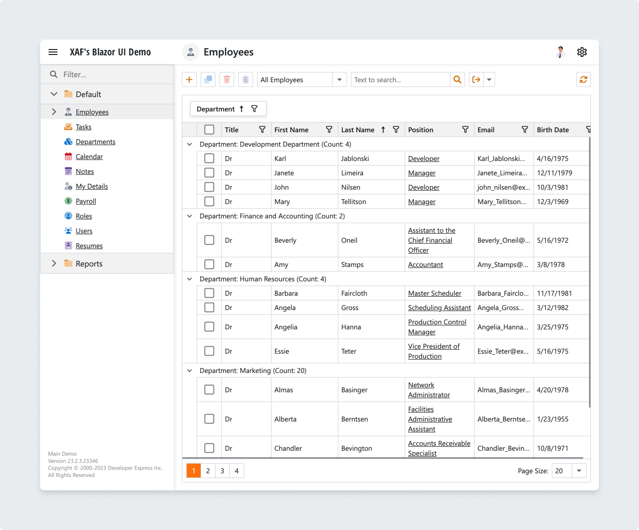Viewport: 639px width, 530px height.
Task: Click the magnifier search button
Action: click(457, 80)
